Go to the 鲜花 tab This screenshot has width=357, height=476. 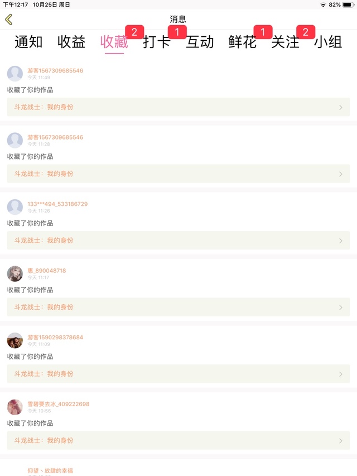point(243,42)
